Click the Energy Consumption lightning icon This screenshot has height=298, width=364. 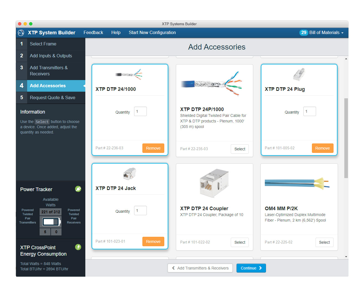[x=78, y=247]
